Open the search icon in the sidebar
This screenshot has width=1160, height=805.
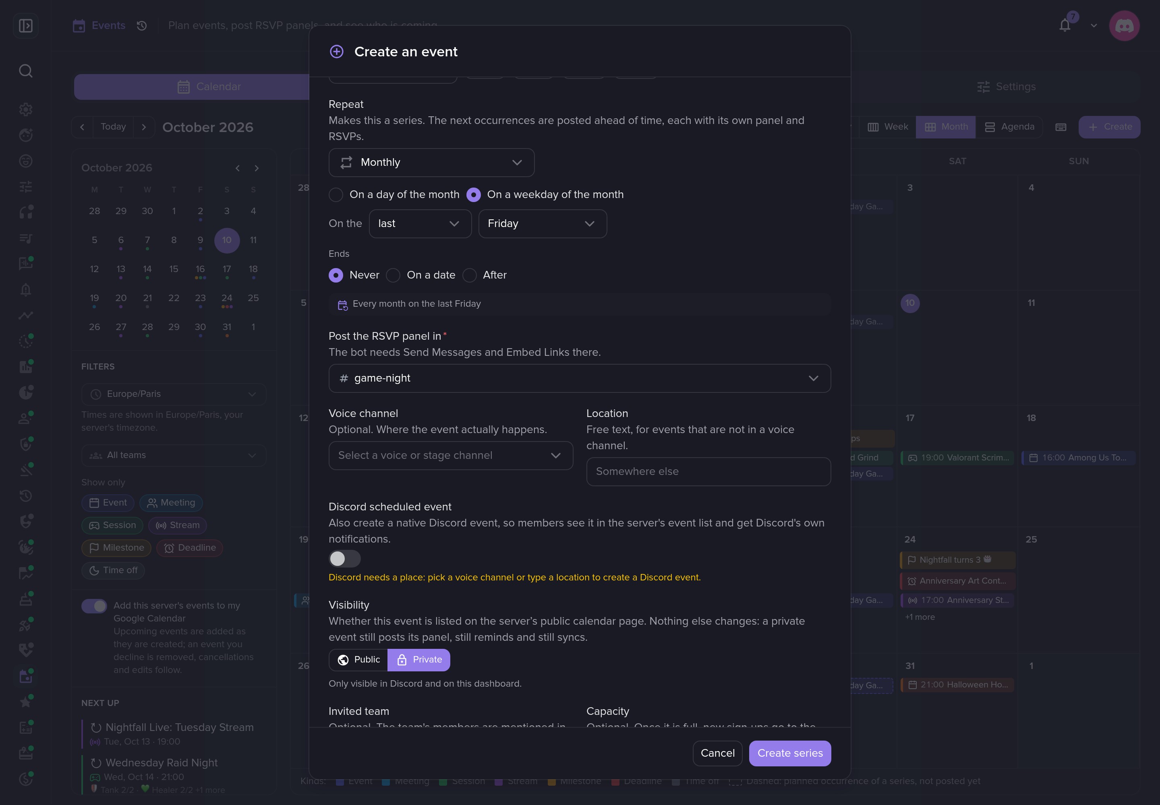pos(26,71)
